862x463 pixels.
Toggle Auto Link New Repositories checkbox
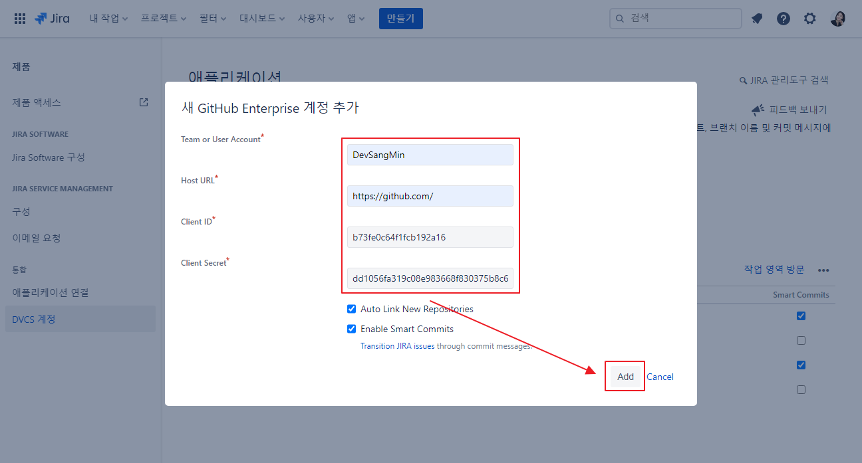pos(351,309)
